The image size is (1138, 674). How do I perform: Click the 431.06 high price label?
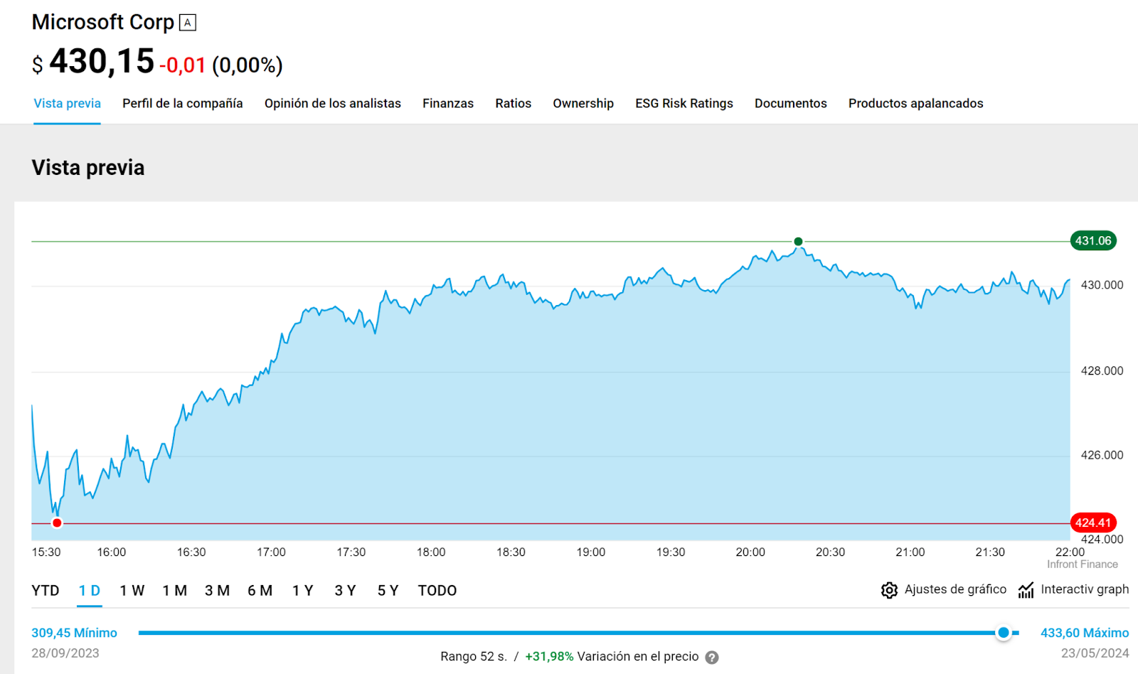[x=1093, y=241]
